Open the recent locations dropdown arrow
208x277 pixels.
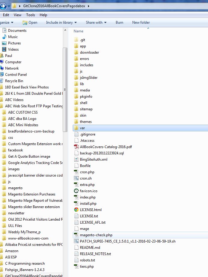tap(9, 6)
